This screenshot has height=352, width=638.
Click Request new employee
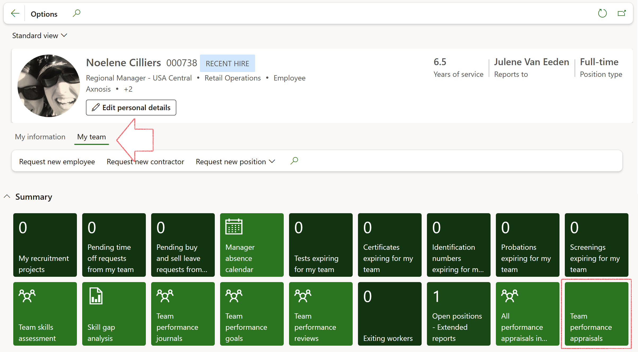(57, 162)
